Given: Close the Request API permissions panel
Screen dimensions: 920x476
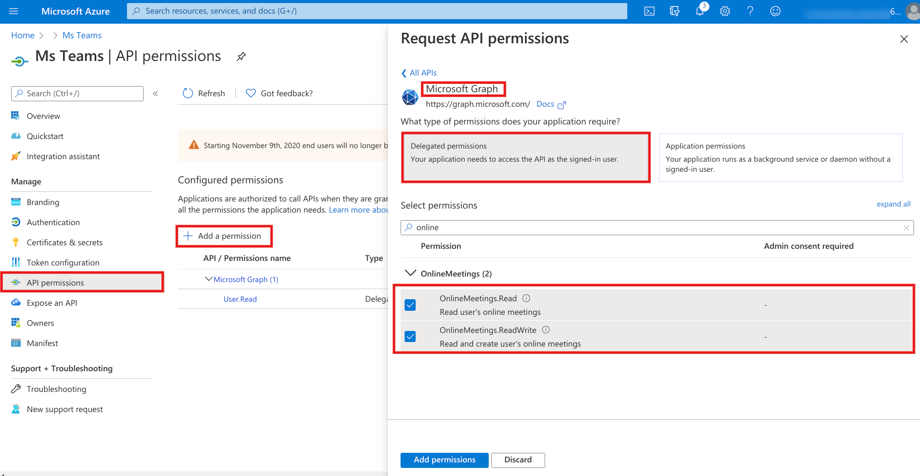Looking at the screenshot, I should 904,39.
